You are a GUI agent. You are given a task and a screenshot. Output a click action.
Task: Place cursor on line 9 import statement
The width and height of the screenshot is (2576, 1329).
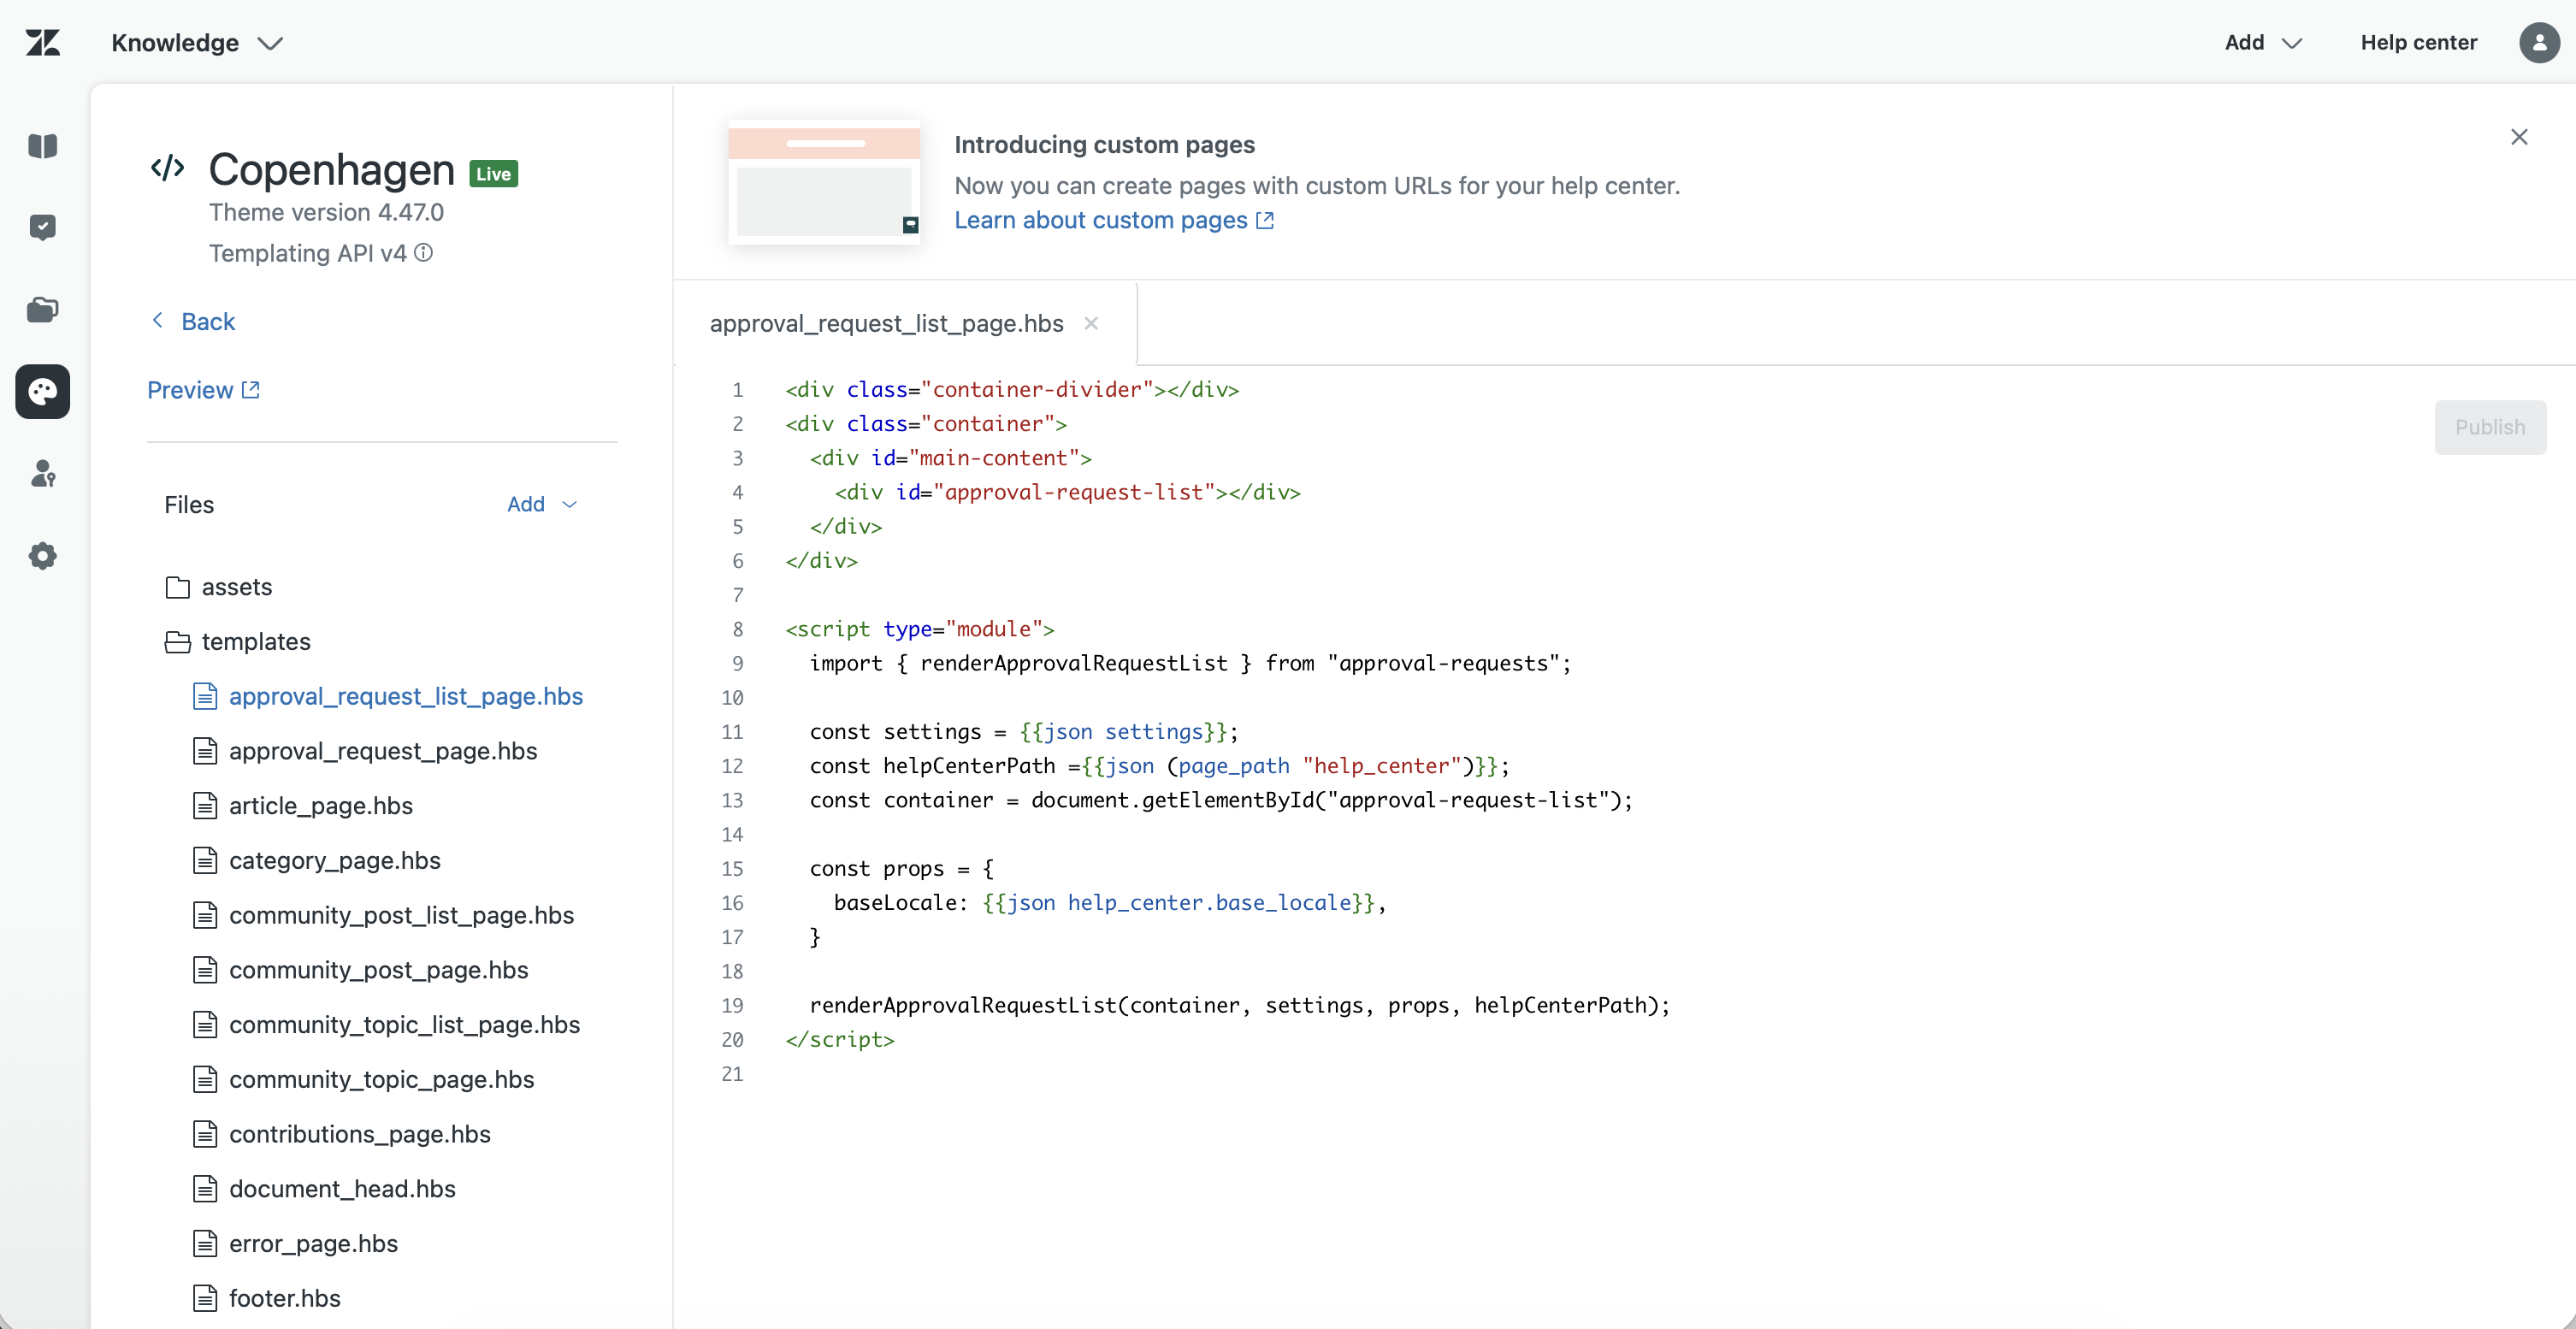pyautogui.click(x=1190, y=663)
